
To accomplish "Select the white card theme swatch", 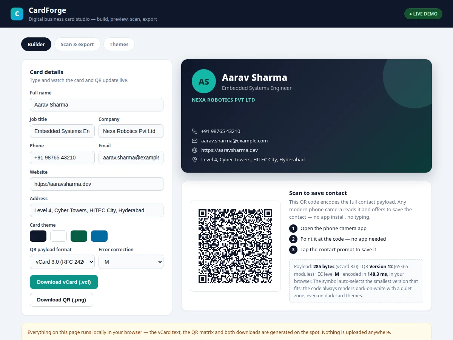I will pos(59,236).
